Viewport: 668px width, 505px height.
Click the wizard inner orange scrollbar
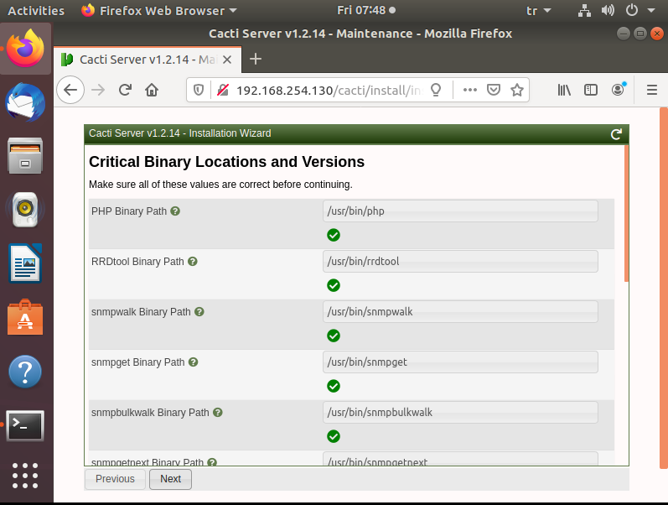tap(626, 213)
